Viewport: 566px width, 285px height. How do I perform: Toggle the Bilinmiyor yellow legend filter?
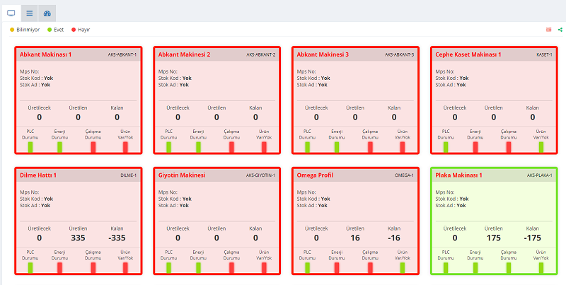pyautogui.click(x=25, y=30)
